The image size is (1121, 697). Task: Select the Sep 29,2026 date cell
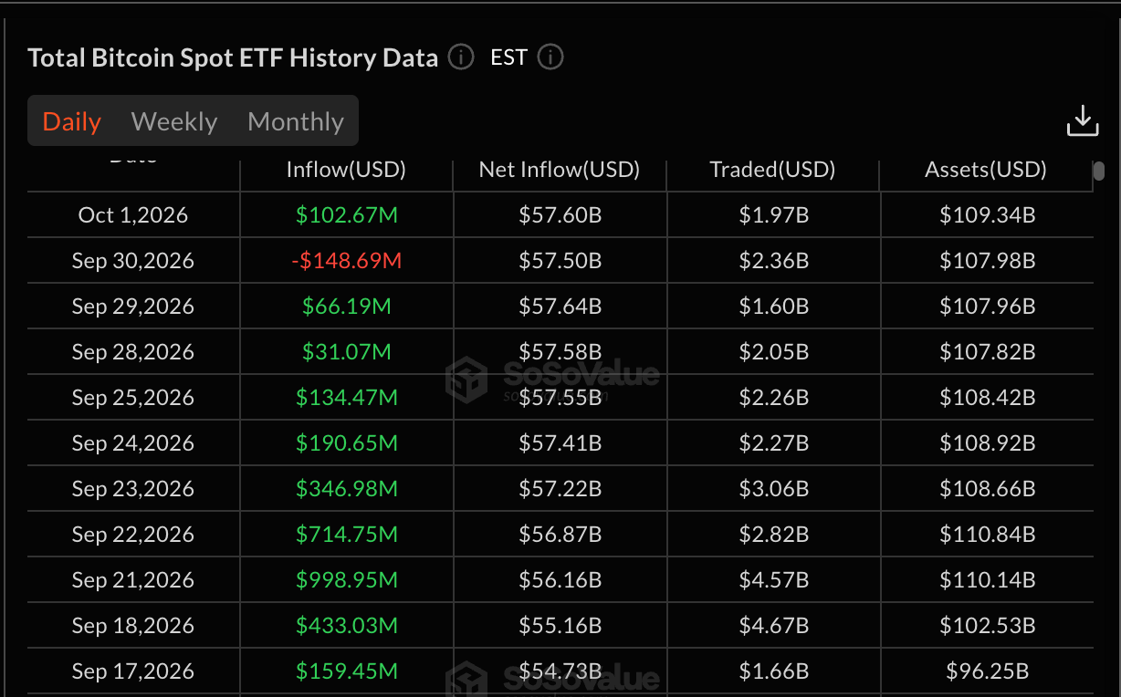click(x=133, y=307)
